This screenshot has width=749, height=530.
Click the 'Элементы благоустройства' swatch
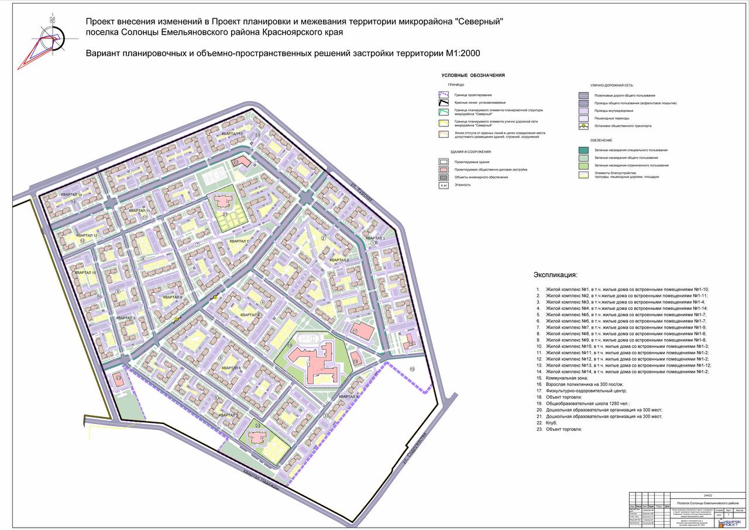point(583,174)
